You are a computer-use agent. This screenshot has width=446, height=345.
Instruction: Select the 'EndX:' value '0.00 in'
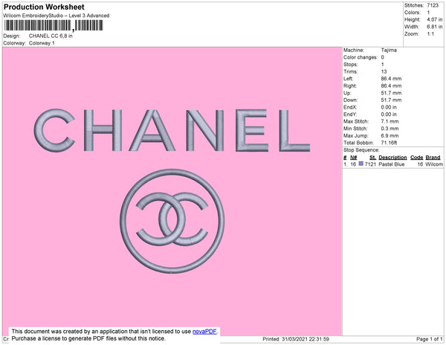389,107
